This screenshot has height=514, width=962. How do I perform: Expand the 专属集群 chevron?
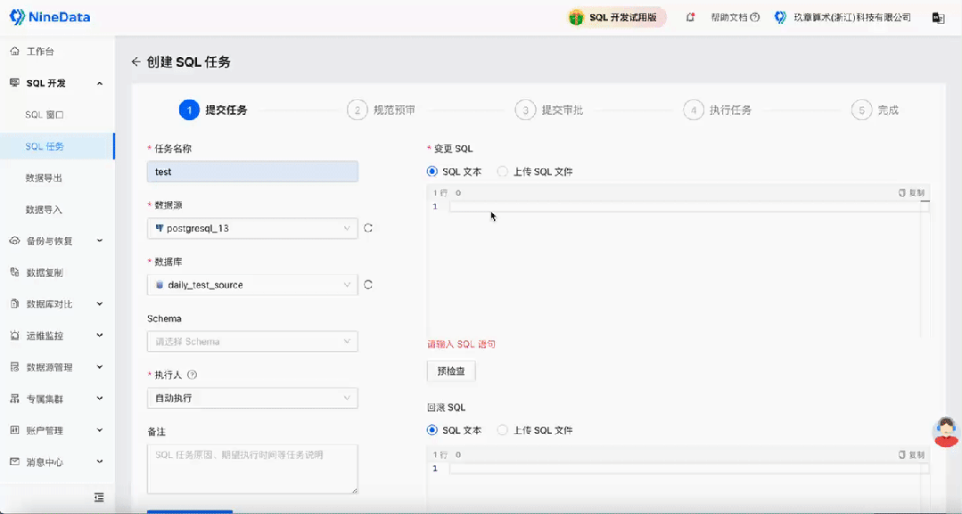pos(99,399)
